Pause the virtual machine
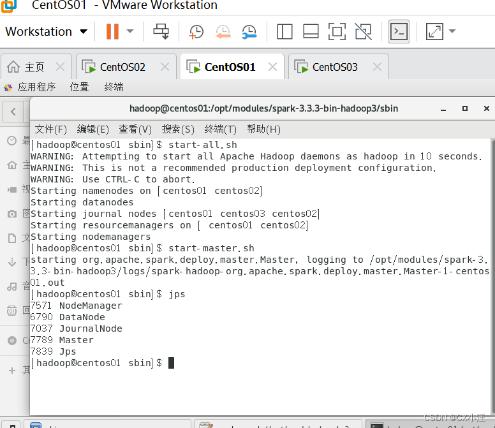This screenshot has width=495, height=428. click(112, 31)
